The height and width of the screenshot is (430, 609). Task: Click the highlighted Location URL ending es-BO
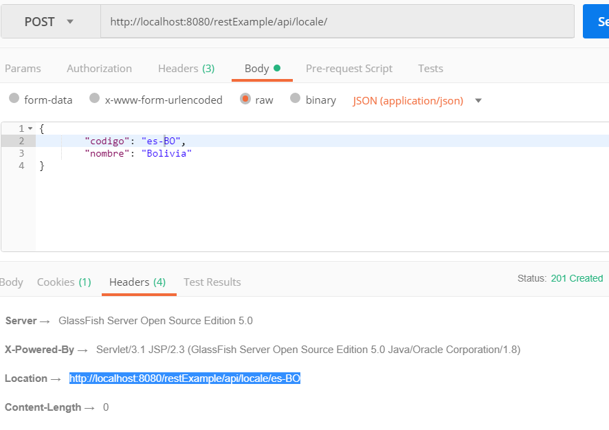[x=185, y=378]
